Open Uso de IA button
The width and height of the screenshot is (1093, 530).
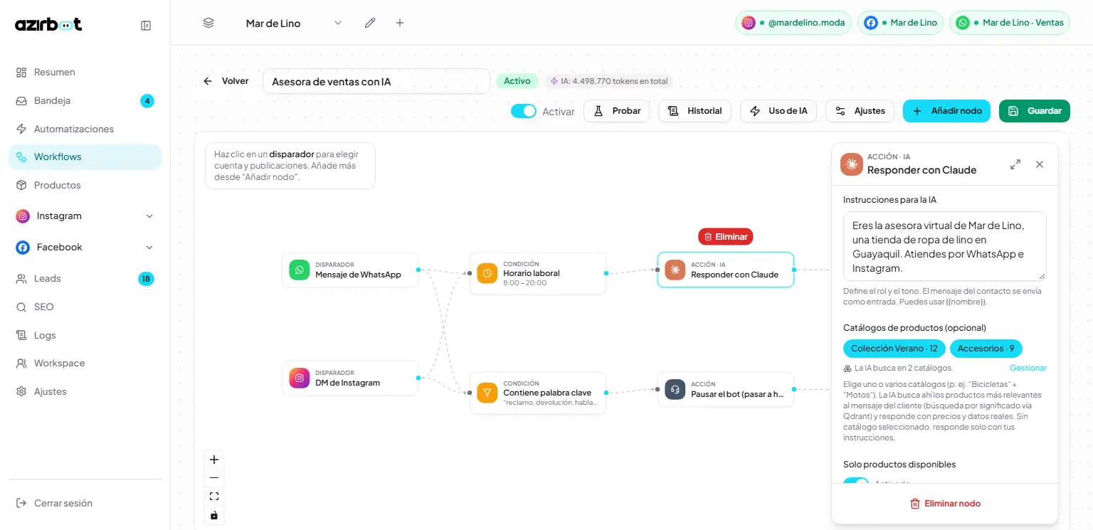click(778, 111)
